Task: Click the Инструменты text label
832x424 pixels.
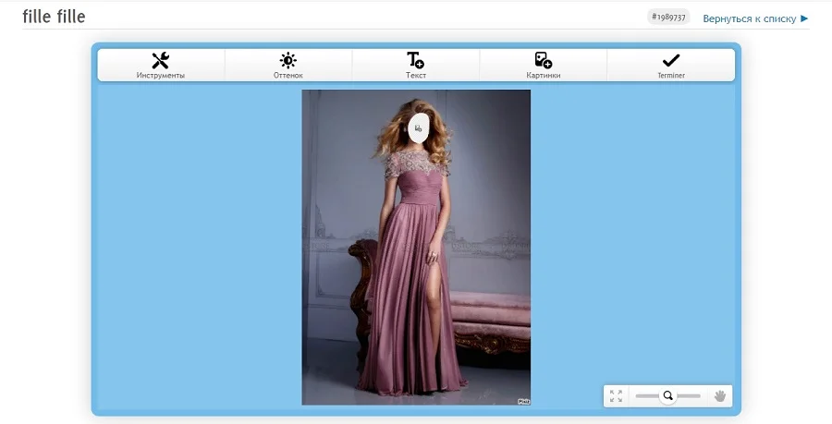Action: click(x=160, y=75)
